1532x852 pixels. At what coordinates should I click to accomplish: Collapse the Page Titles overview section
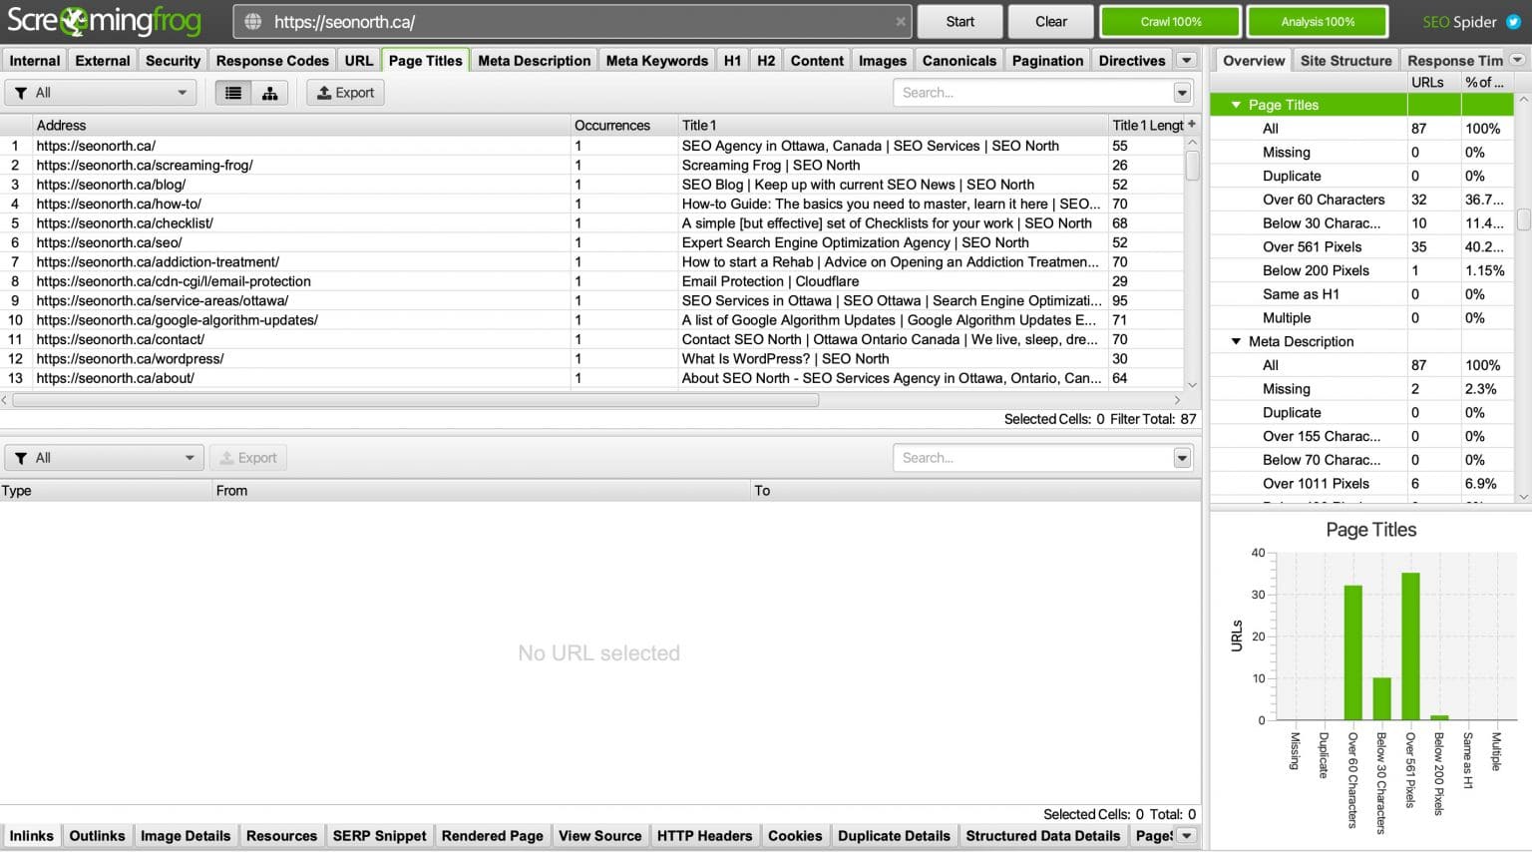[1235, 104]
